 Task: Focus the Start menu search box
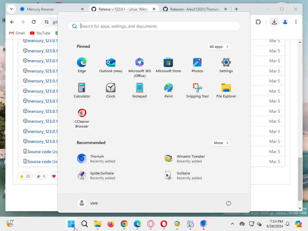(x=154, y=26)
